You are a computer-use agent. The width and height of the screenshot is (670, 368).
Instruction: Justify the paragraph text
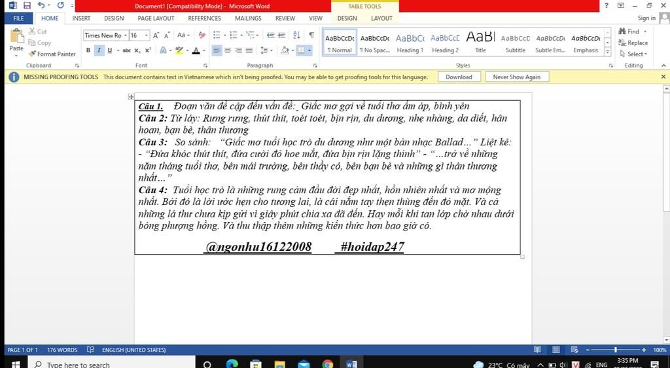tap(249, 50)
